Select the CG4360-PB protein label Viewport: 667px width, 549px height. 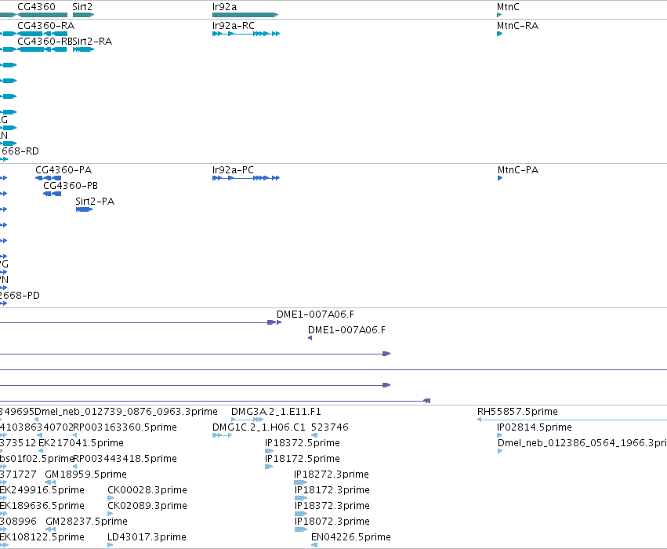click(71, 186)
